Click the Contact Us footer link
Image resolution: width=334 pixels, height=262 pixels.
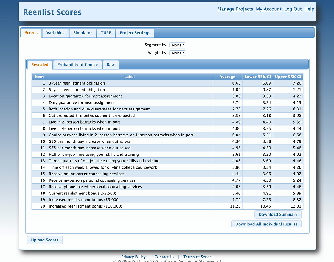[x=164, y=257]
